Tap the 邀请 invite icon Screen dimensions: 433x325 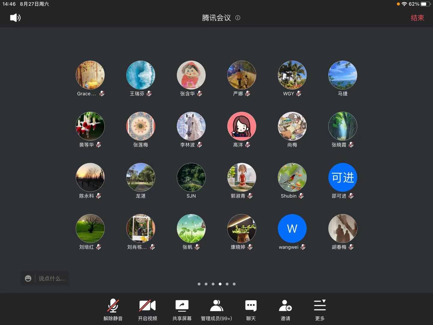285,310
